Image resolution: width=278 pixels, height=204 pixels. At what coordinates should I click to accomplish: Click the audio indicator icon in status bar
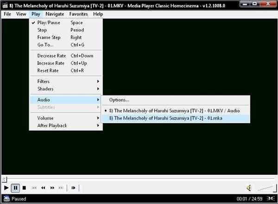[x=271, y=198]
